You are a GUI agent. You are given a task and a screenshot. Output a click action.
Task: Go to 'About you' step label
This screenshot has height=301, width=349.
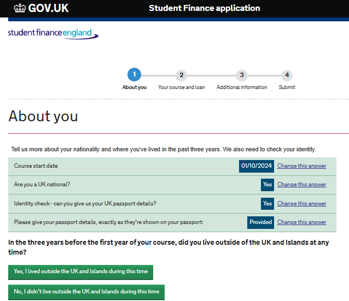(134, 87)
